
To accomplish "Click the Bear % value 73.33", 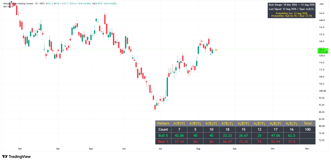I will tap(243, 142).
